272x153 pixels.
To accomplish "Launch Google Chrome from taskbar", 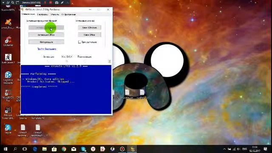I will [x=64, y=149].
